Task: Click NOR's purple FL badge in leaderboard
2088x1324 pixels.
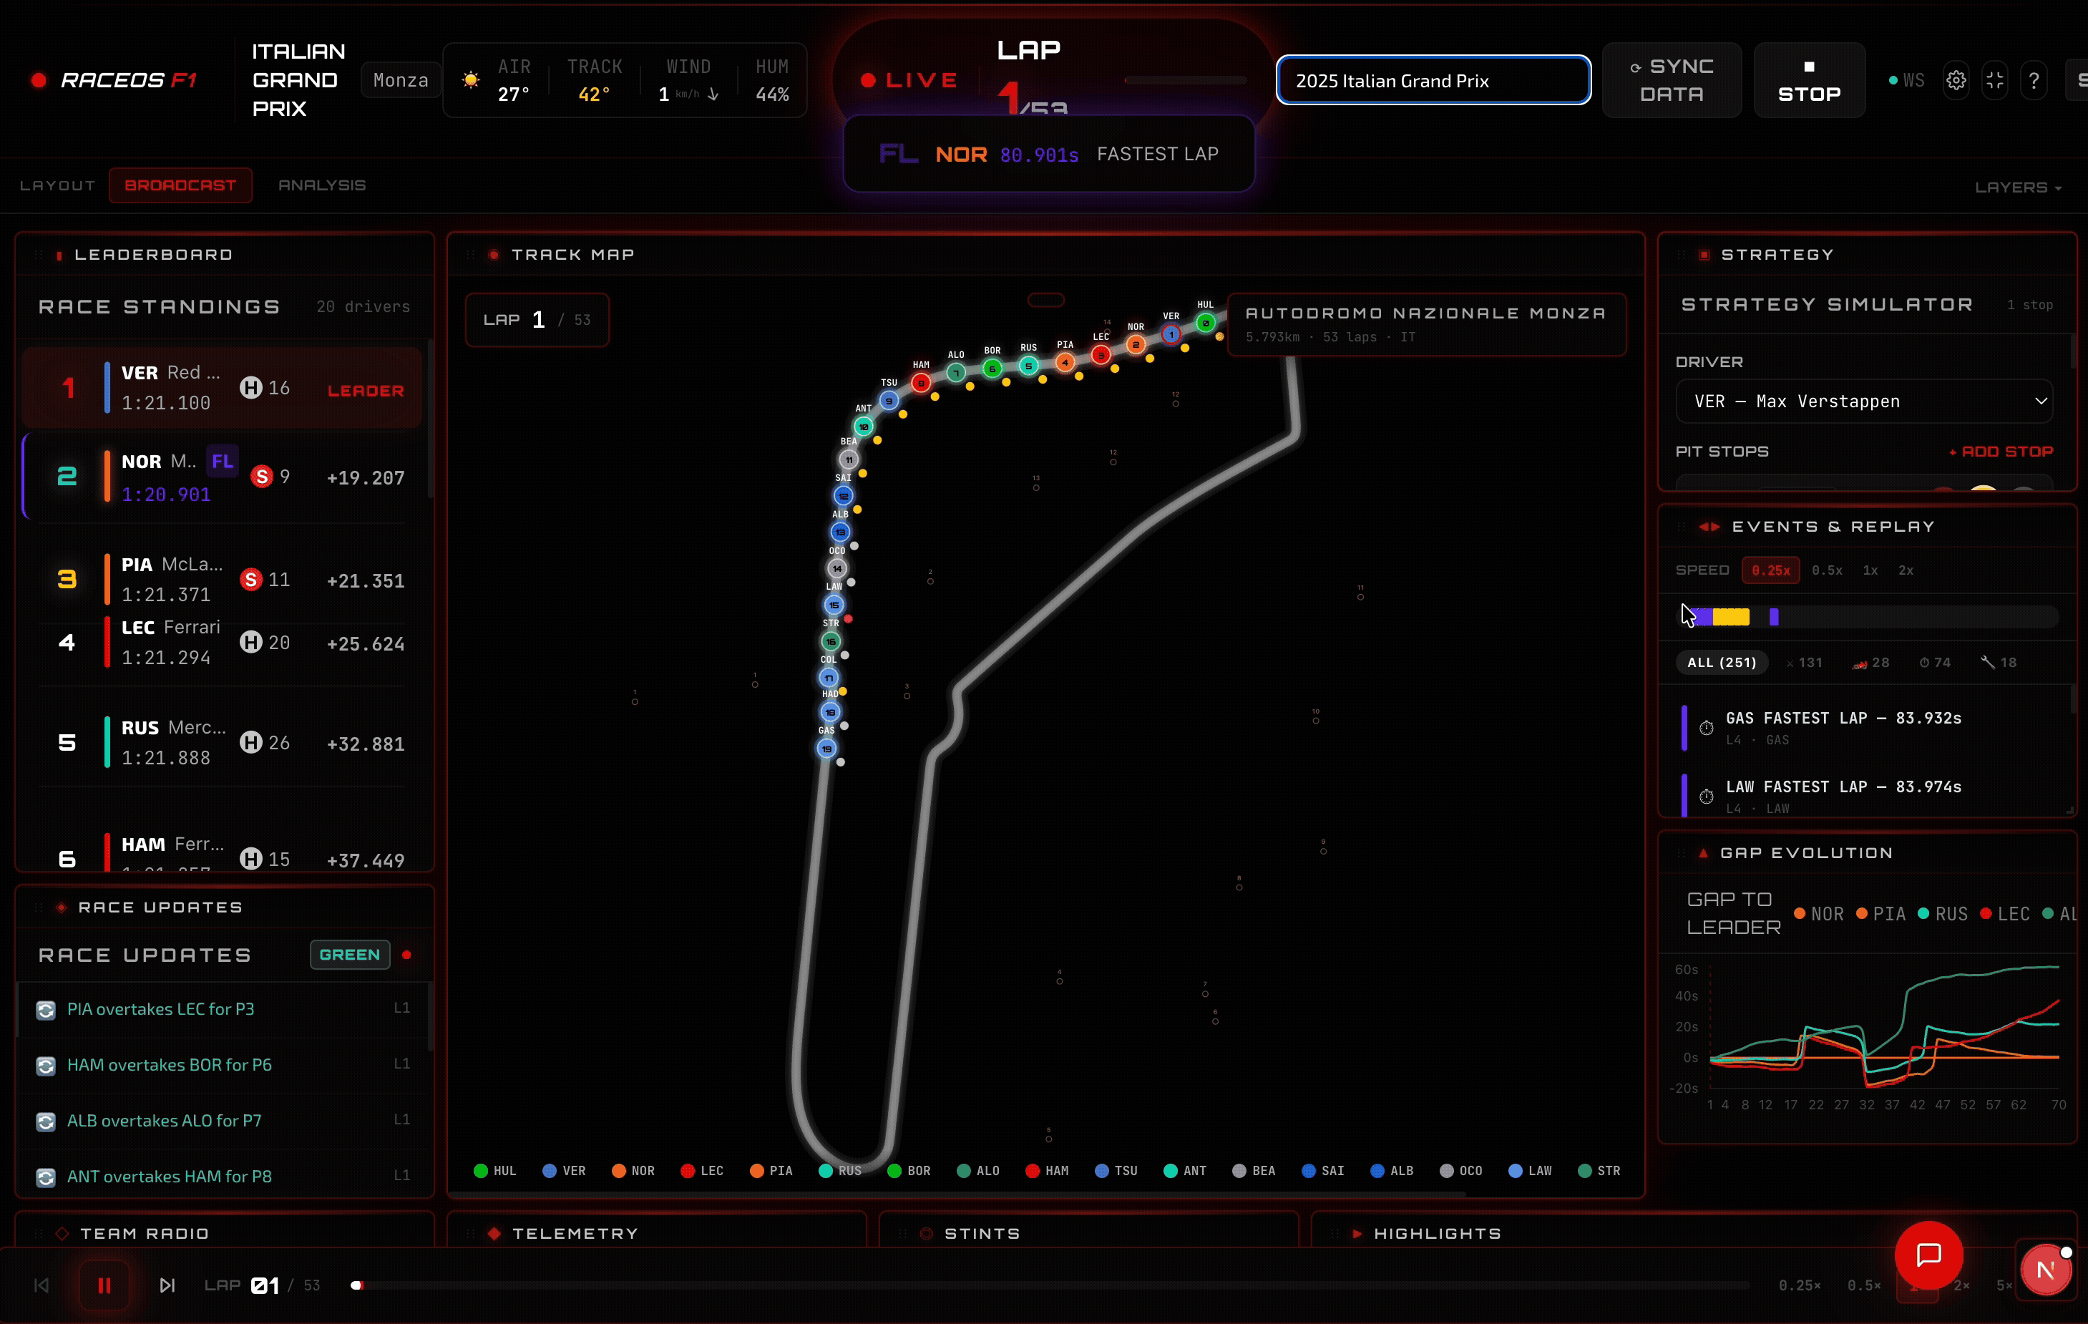Action: (x=222, y=462)
